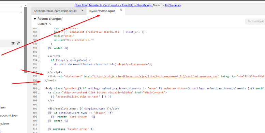The height and width of the screenshot is (133, 265).
Task: Click line number 306 in gutter
Action: tap(35, 109)
